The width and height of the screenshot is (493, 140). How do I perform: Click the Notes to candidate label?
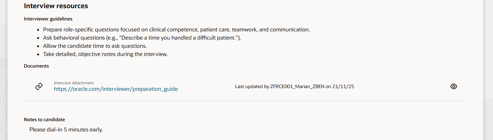coord(44,120)
